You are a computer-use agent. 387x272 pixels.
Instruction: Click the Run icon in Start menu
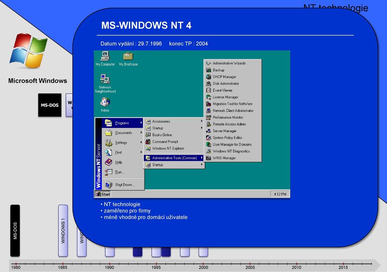[x=108, y=172]
